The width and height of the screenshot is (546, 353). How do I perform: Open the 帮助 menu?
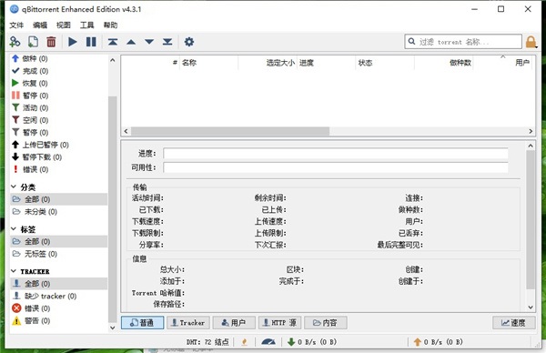(x=110, y=25)
